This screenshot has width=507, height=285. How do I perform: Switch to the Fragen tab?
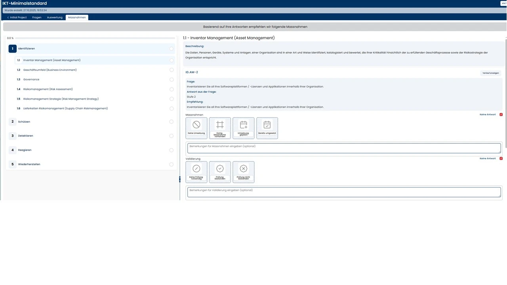coord(37,17)
